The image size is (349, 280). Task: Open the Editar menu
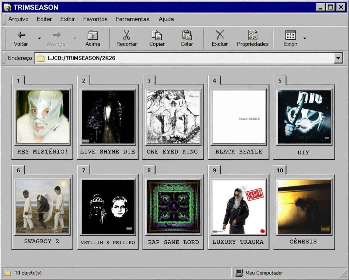pos(44,19)
